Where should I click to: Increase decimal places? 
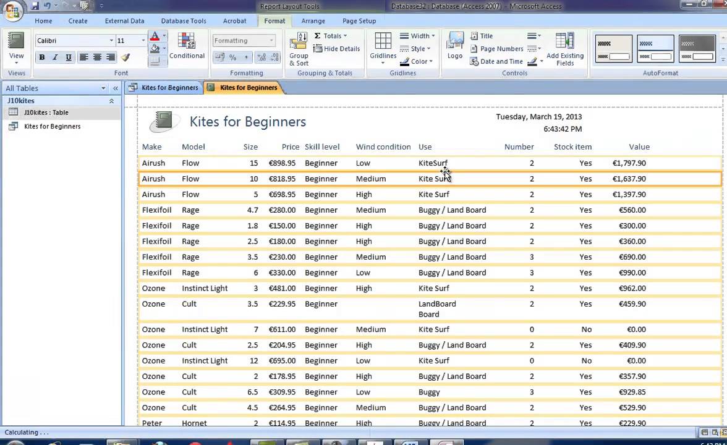point(262,57)
